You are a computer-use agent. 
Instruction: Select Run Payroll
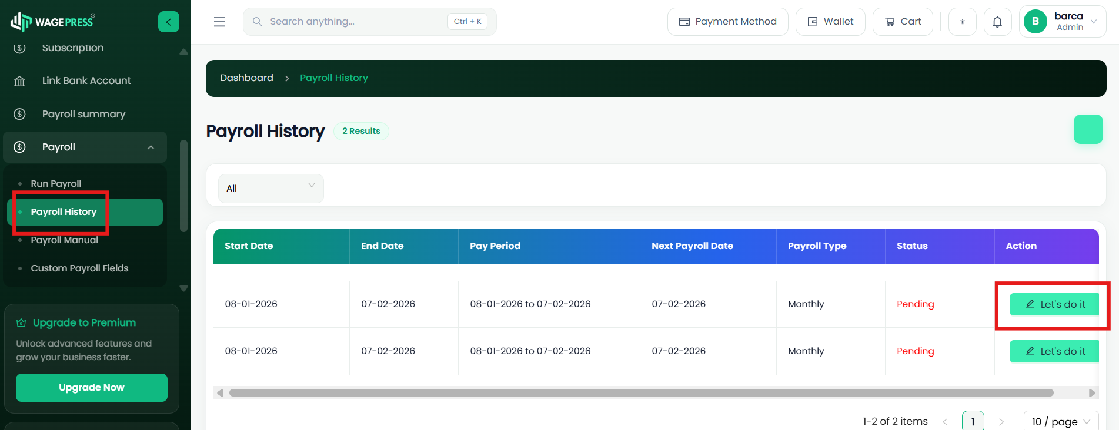click(56, 184)
